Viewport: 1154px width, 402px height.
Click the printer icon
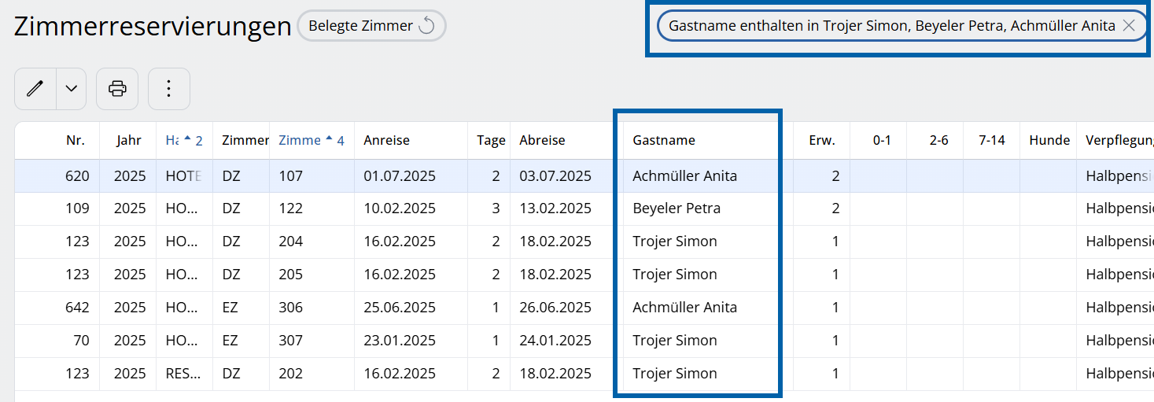[x=117, y=89]
